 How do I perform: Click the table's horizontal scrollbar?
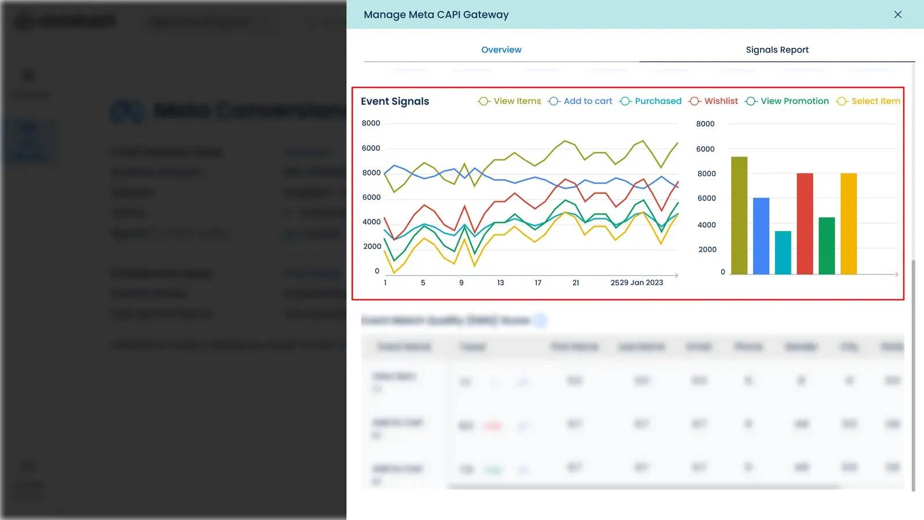(x=644, y=487)
